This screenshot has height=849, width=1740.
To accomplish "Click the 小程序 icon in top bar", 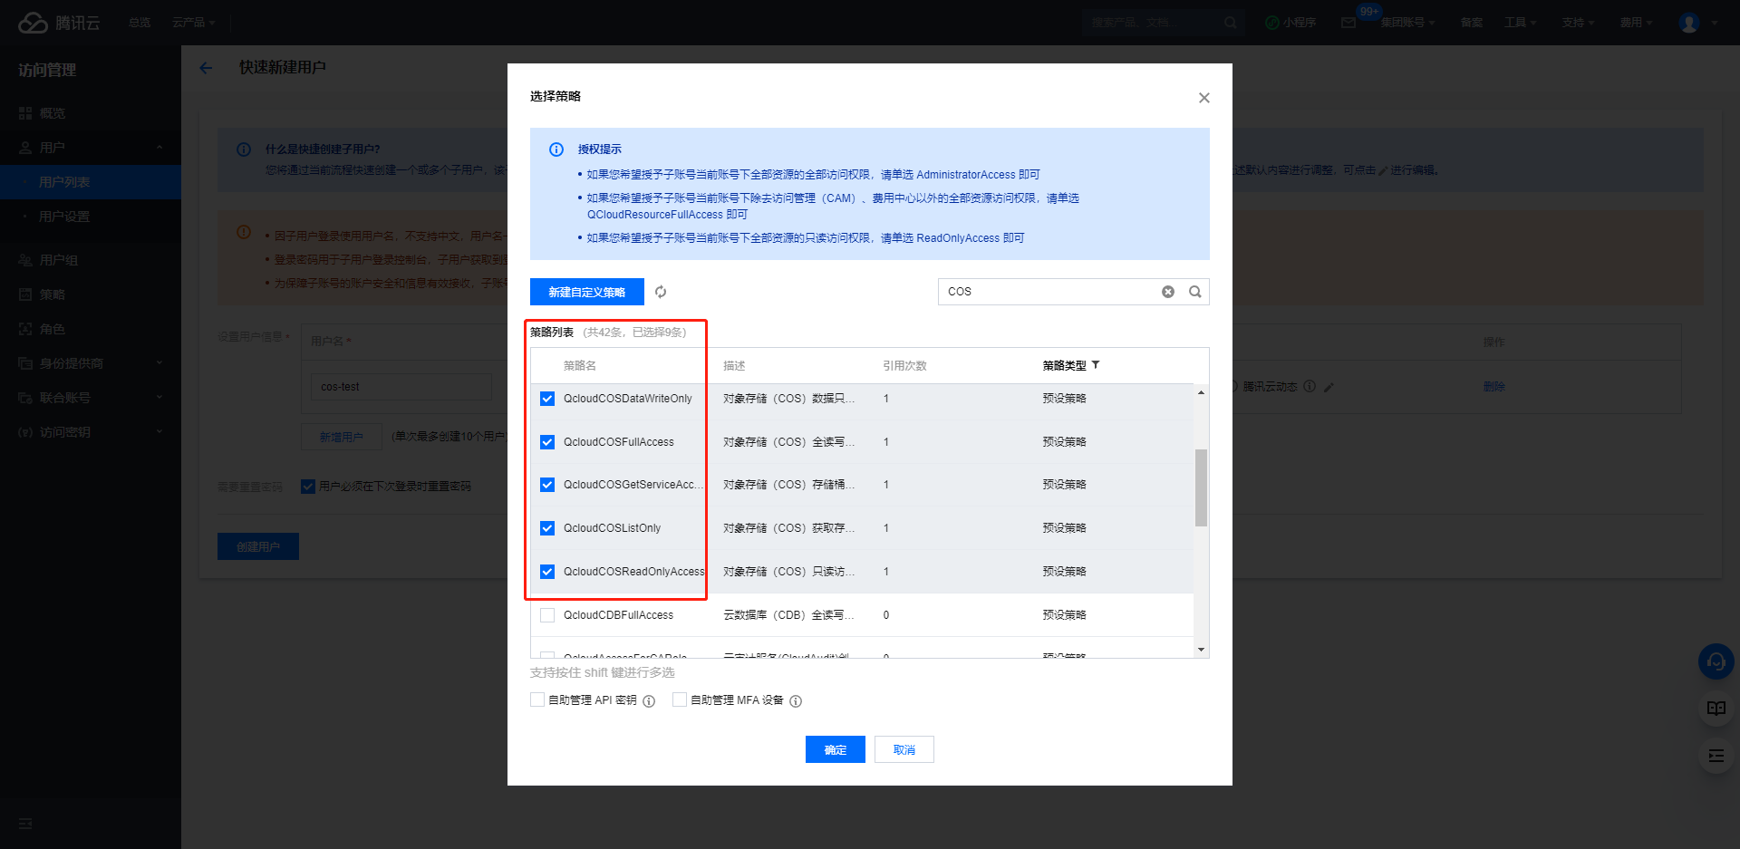I will click(x=1272, y=23).
